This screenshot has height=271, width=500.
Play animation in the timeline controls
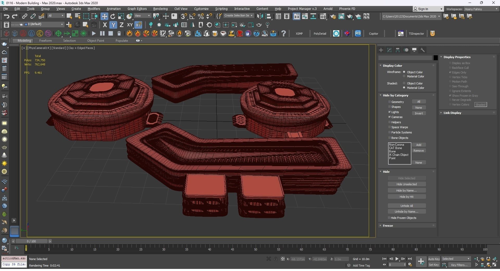397,259
